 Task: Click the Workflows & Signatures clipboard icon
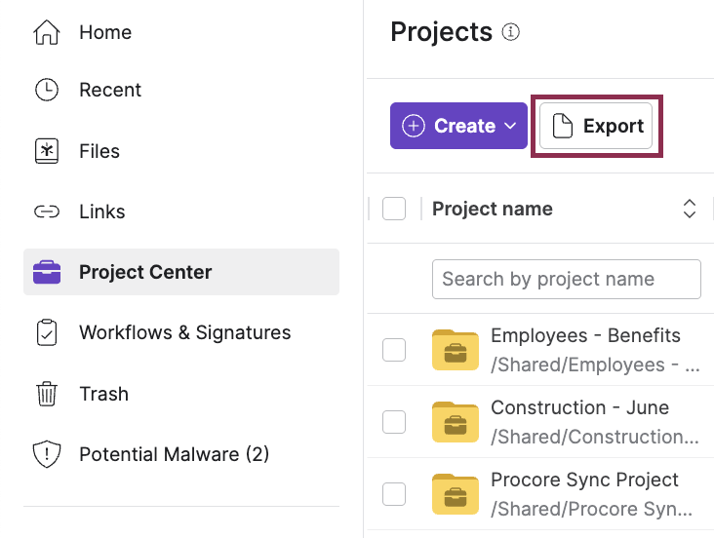47,332
